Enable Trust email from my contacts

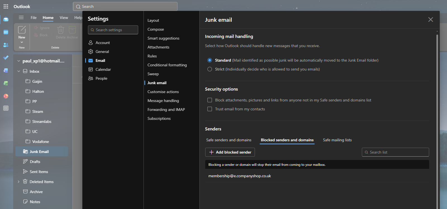pyautogui.click(x=210, y=109)
